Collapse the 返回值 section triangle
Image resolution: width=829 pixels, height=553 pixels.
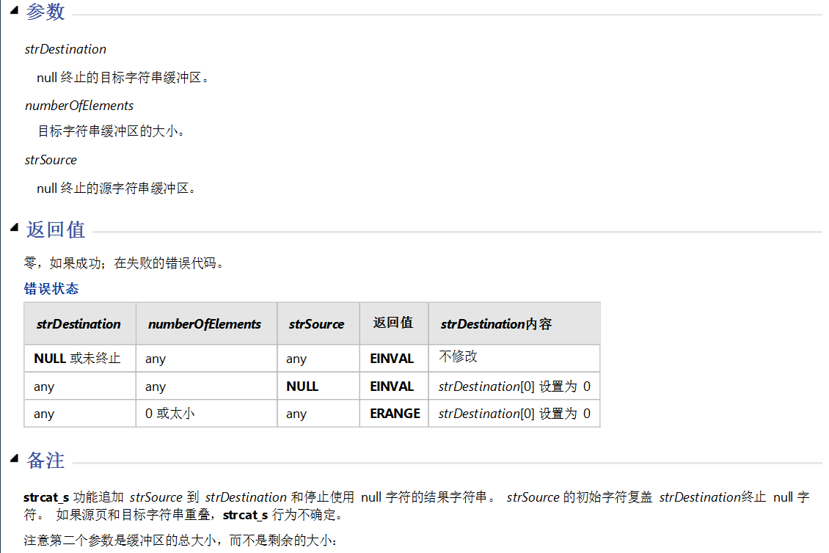click(x=12, y=227)
